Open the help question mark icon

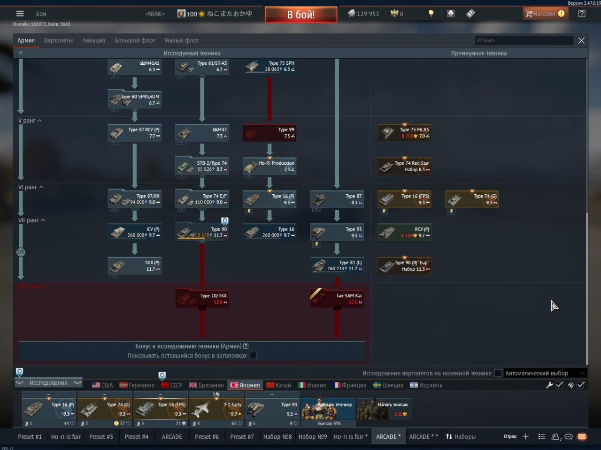(x=582, y=14)
